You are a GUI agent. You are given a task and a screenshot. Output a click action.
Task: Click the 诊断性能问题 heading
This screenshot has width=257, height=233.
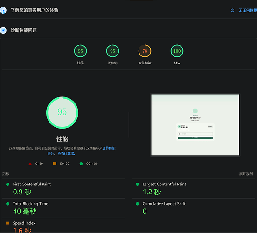[24, 30]
